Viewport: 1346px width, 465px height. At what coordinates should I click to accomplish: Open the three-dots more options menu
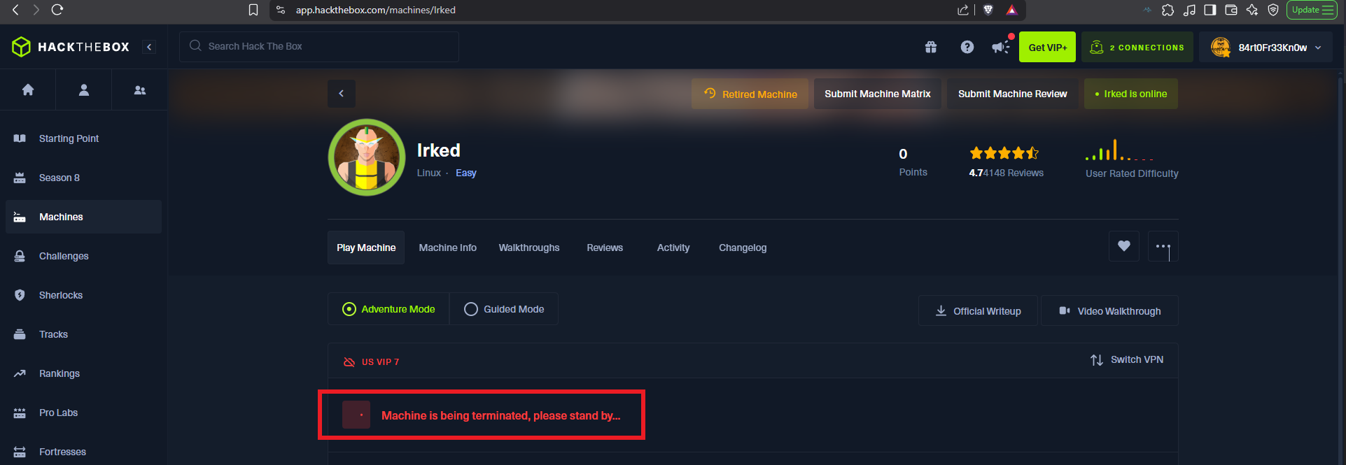tap(1163, 246)
